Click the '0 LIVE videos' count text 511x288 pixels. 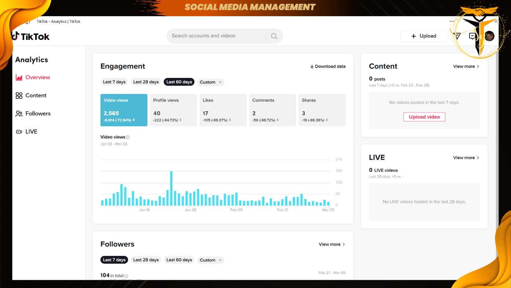[x=383, y=170]
